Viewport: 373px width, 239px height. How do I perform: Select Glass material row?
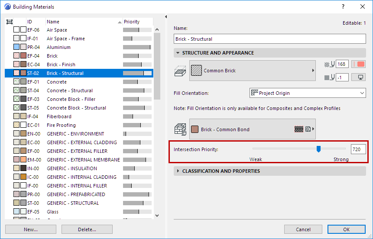tap(79, 212)
